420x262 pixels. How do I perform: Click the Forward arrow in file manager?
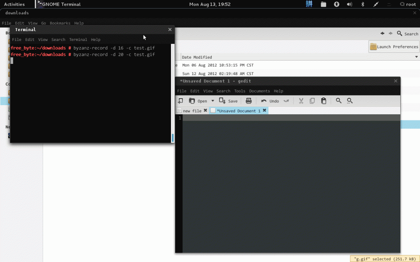390,34
